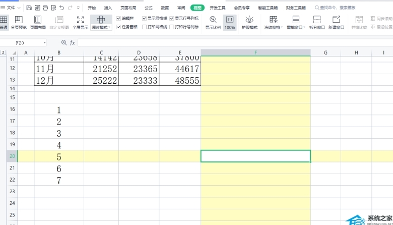Switch to 页面布局 view icon in ribbon
Image resolution: width=393 pixels, height=225 pixels.
point(38,22)
